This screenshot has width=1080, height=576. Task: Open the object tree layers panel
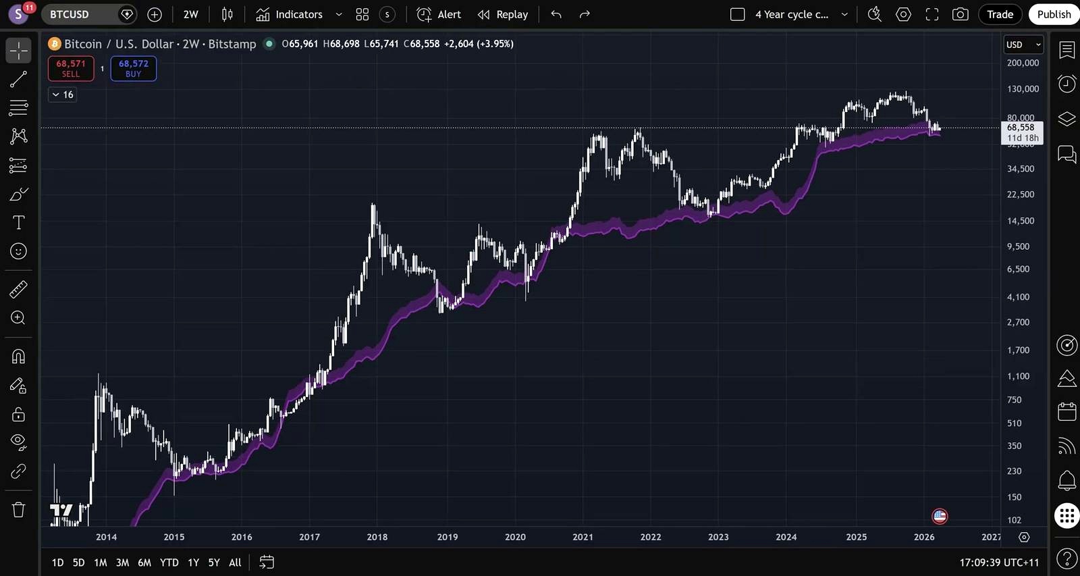tap(1066, 119)
